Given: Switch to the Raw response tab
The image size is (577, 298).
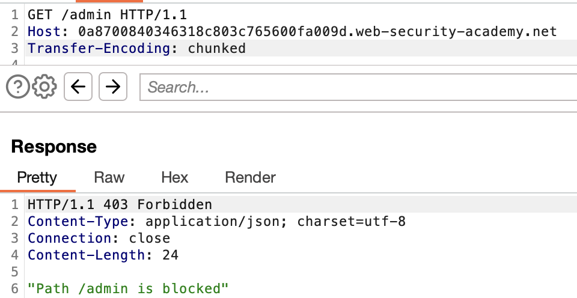Looking at the screenshot, I should click(x=109, y=178).
